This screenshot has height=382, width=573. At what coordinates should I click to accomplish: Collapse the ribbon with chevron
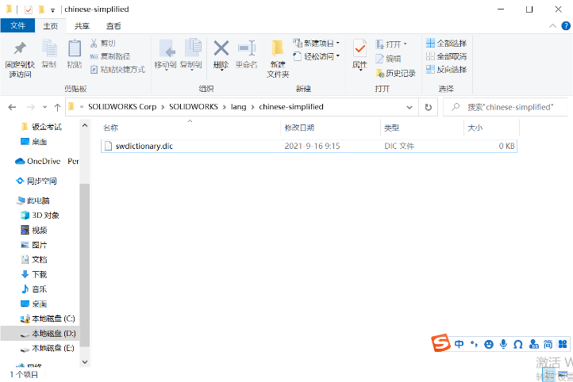tap(553, 26)
